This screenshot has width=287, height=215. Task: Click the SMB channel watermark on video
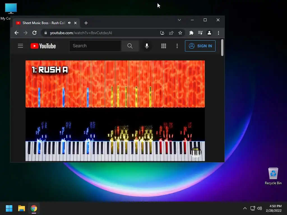196,153
